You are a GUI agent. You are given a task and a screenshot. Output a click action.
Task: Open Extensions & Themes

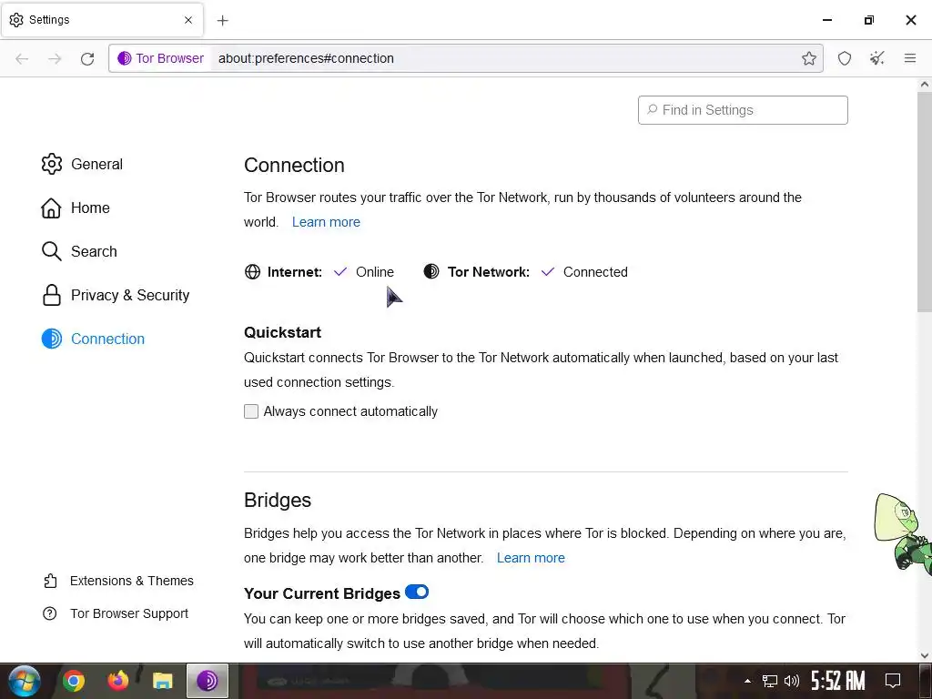click(x=118, y=581)
